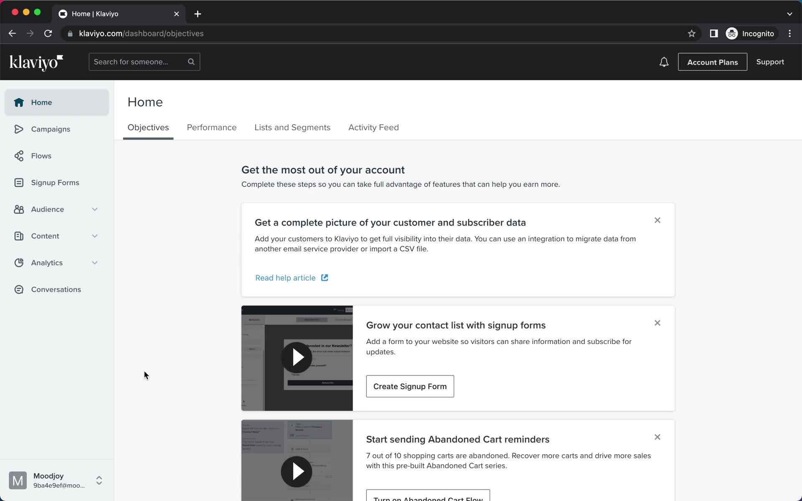Click the external link icon beside Read help article
This screenshot has height=501, width=802.
[325, 278]
